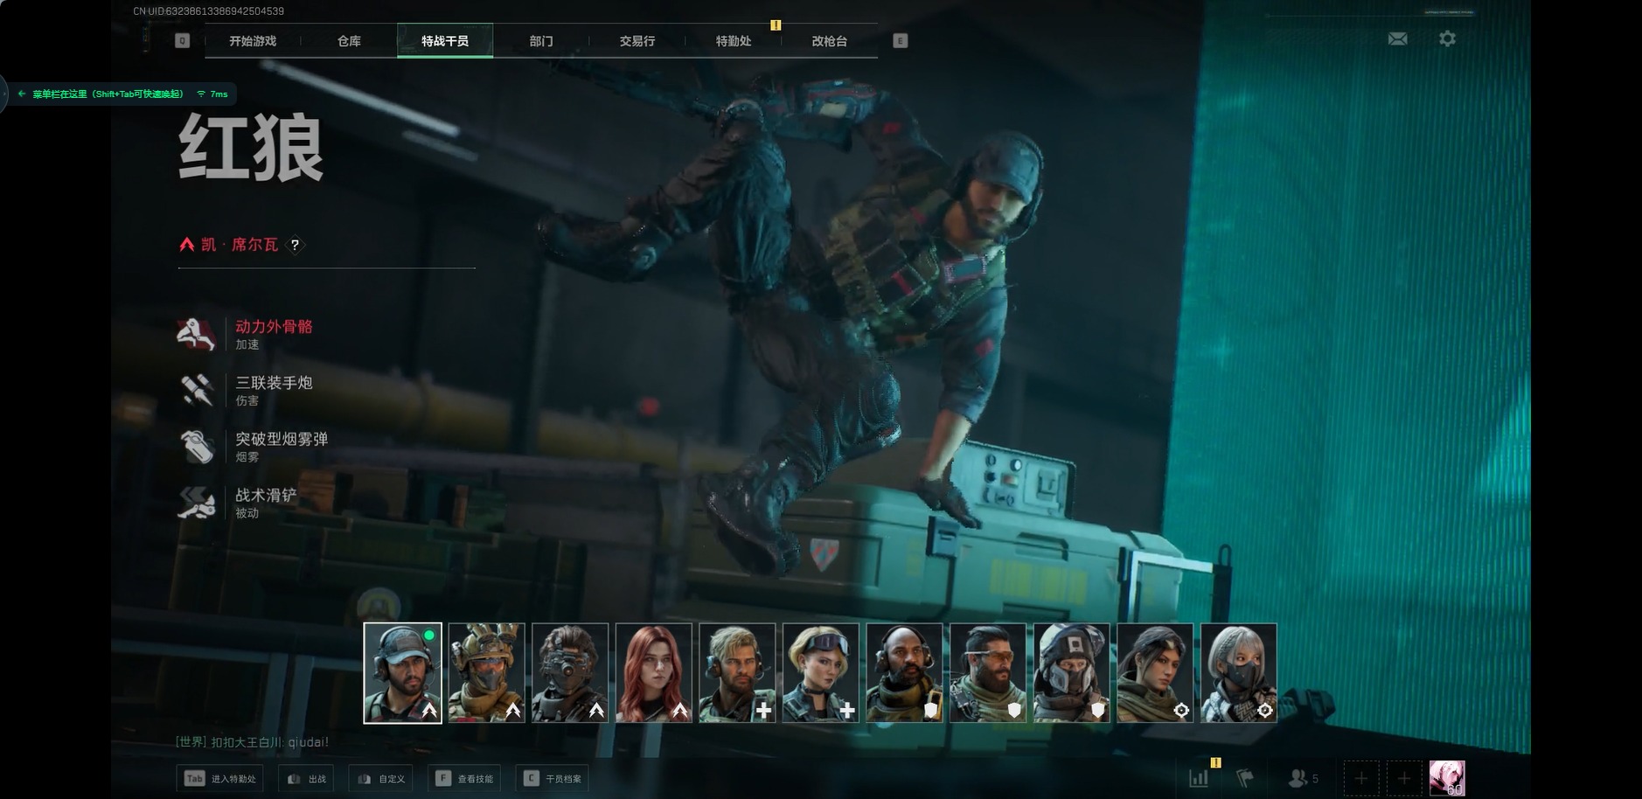The image size is (1642, 799).
Task: Open the flag icon in bottom bar
Action: tap(1245, 777)
